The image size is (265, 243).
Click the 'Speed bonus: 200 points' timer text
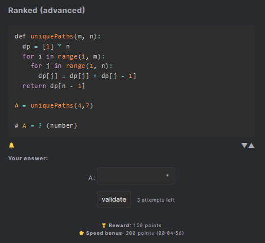click(135, 233)
